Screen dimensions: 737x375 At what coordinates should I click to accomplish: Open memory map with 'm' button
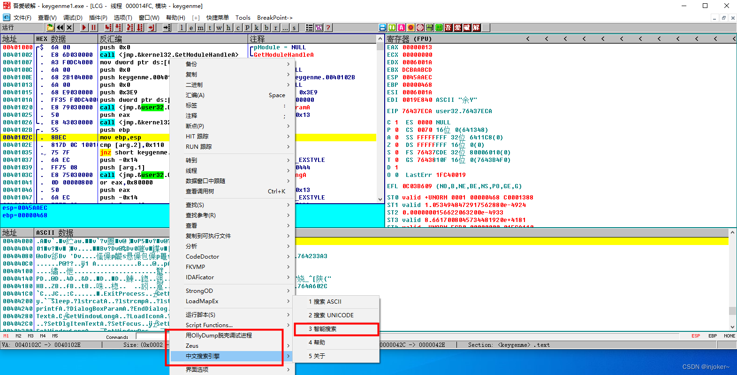point(200,28)
